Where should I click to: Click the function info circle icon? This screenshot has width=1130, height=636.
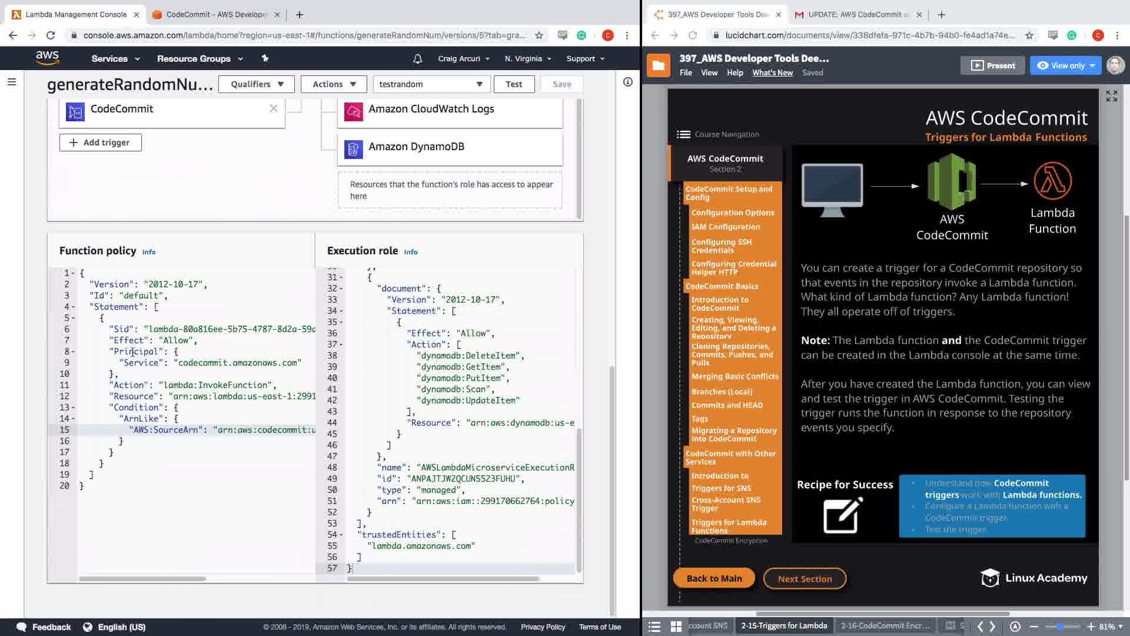(x=627, y=82)
